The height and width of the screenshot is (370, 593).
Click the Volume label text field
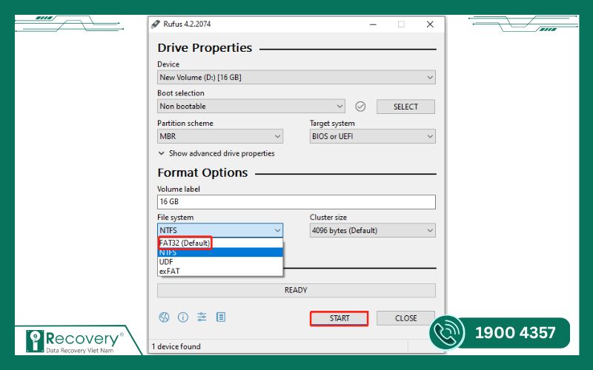pyautogui.click(x=296, y=202)
